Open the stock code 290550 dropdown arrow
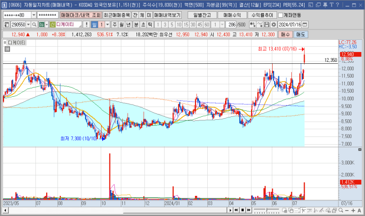Image resolution: width=365 pixels, height=216 pixels. (x=28, y=25)
